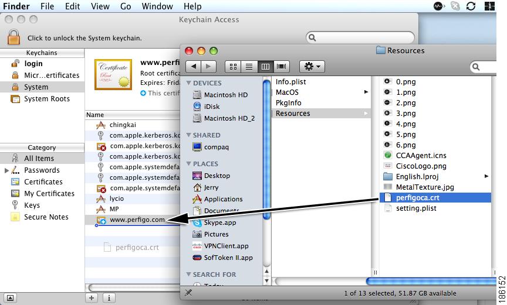Click the lock icon to unlock System keychain
Viewport: 507px width, 305px height.
coord(13,37)
